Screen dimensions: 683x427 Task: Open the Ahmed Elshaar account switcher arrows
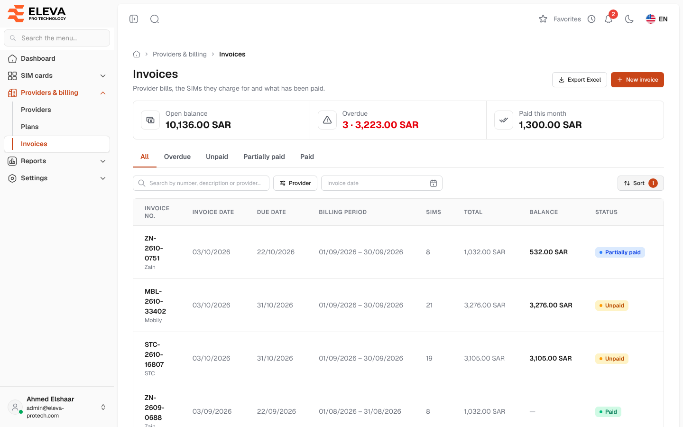click(103, 407)
